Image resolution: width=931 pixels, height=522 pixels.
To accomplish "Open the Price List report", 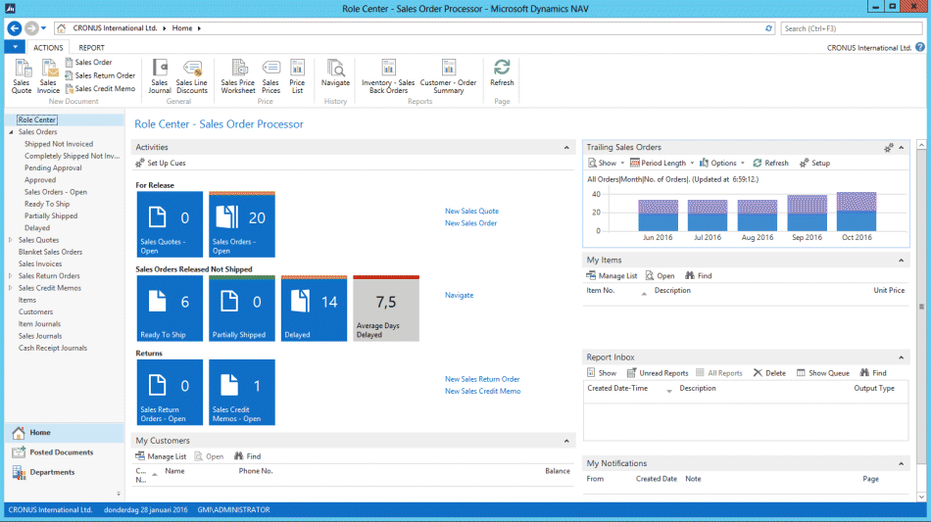I will [x=297, y=76].
